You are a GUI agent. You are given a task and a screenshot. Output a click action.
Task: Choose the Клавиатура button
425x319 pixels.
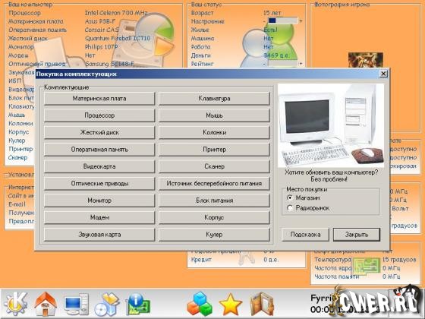point(214,99)
